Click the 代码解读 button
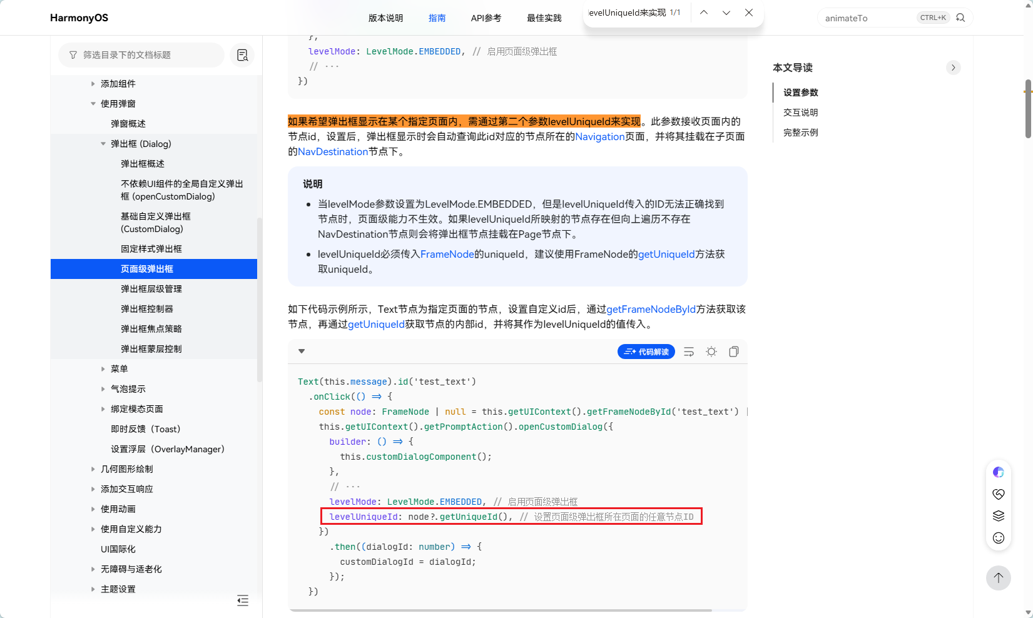Viewport: 1033px width, 618px height. coord(646,352)
